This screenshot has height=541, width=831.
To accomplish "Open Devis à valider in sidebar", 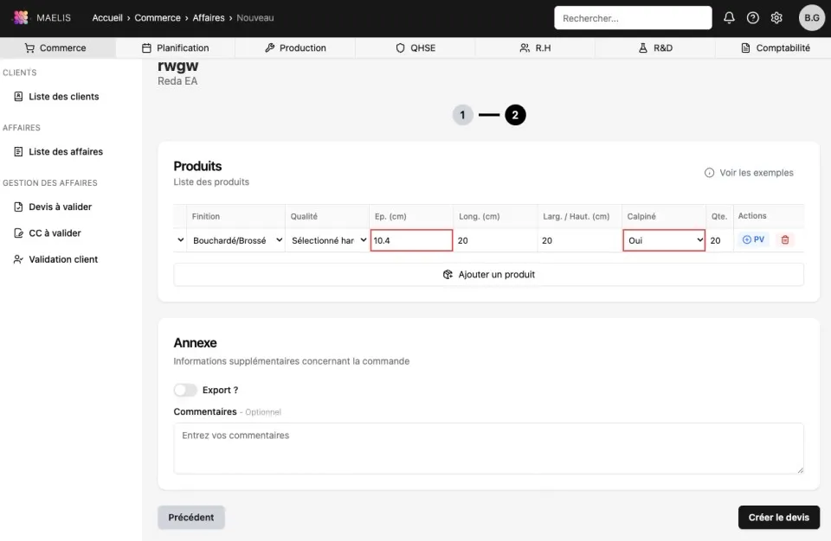I will click(x=60, y=207).
